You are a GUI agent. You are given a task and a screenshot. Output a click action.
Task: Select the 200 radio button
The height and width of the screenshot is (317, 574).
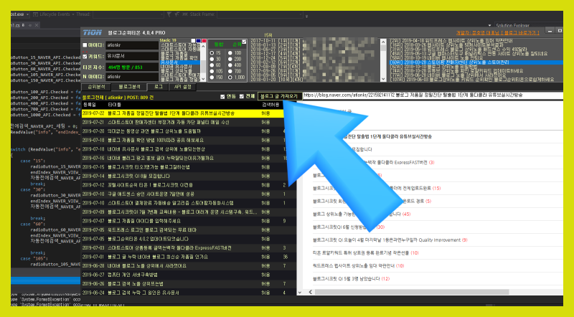click(x=230, y=59)
